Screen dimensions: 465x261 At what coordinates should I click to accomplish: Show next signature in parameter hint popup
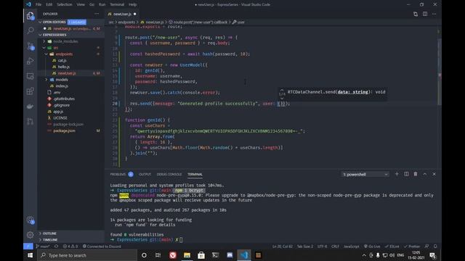coord(282,99)
